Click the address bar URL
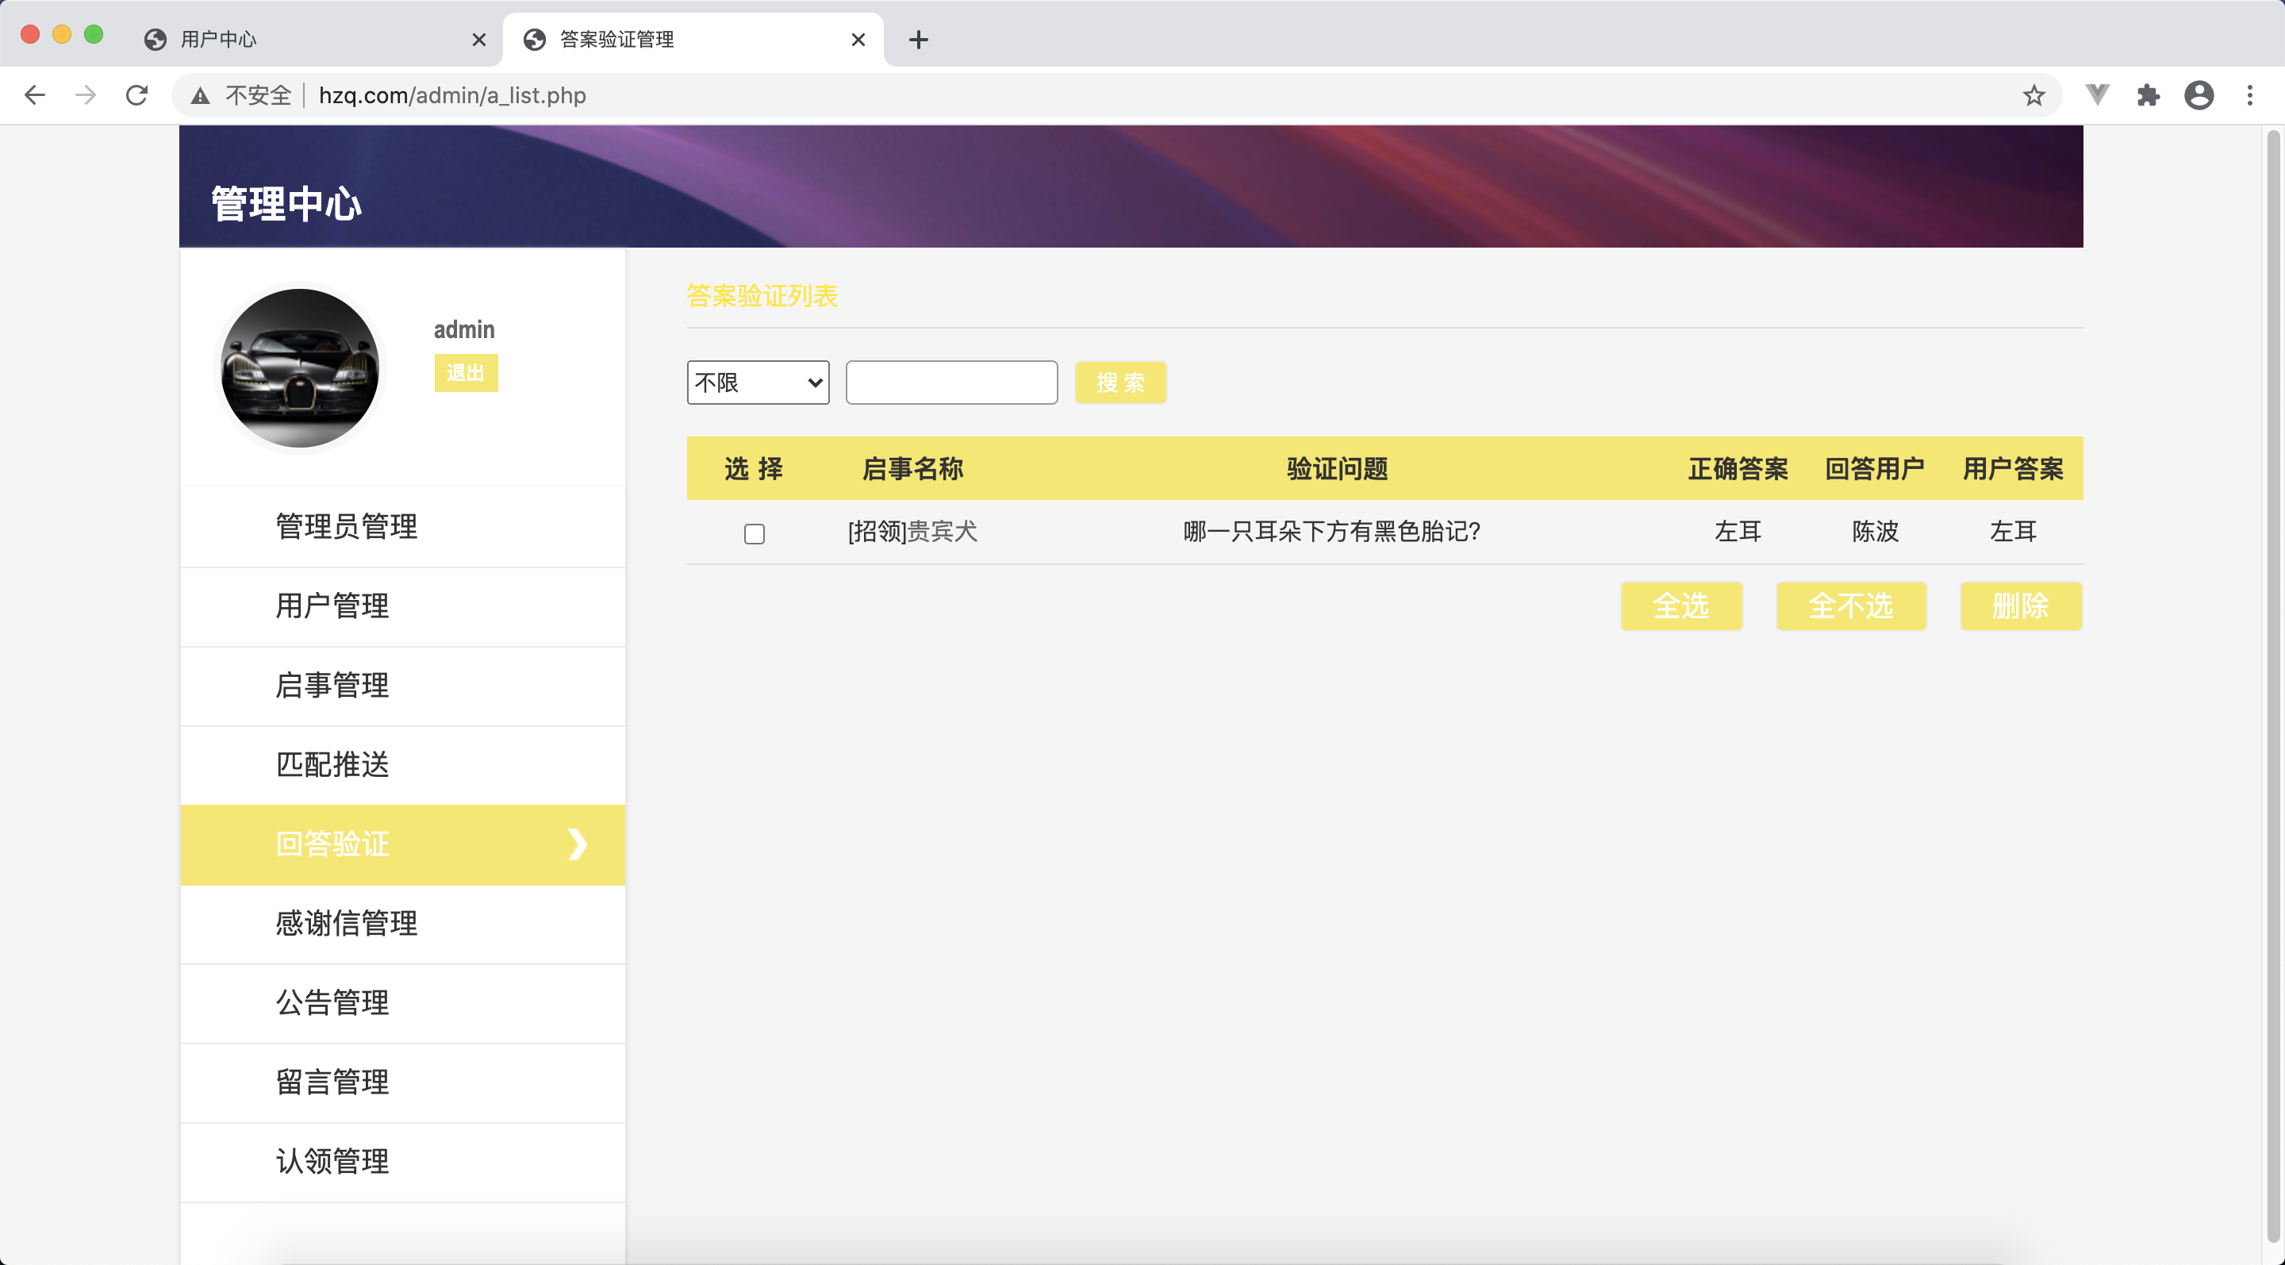Image resolution: width=2285 pixels, height=1265 pixels. coord(452,95)
